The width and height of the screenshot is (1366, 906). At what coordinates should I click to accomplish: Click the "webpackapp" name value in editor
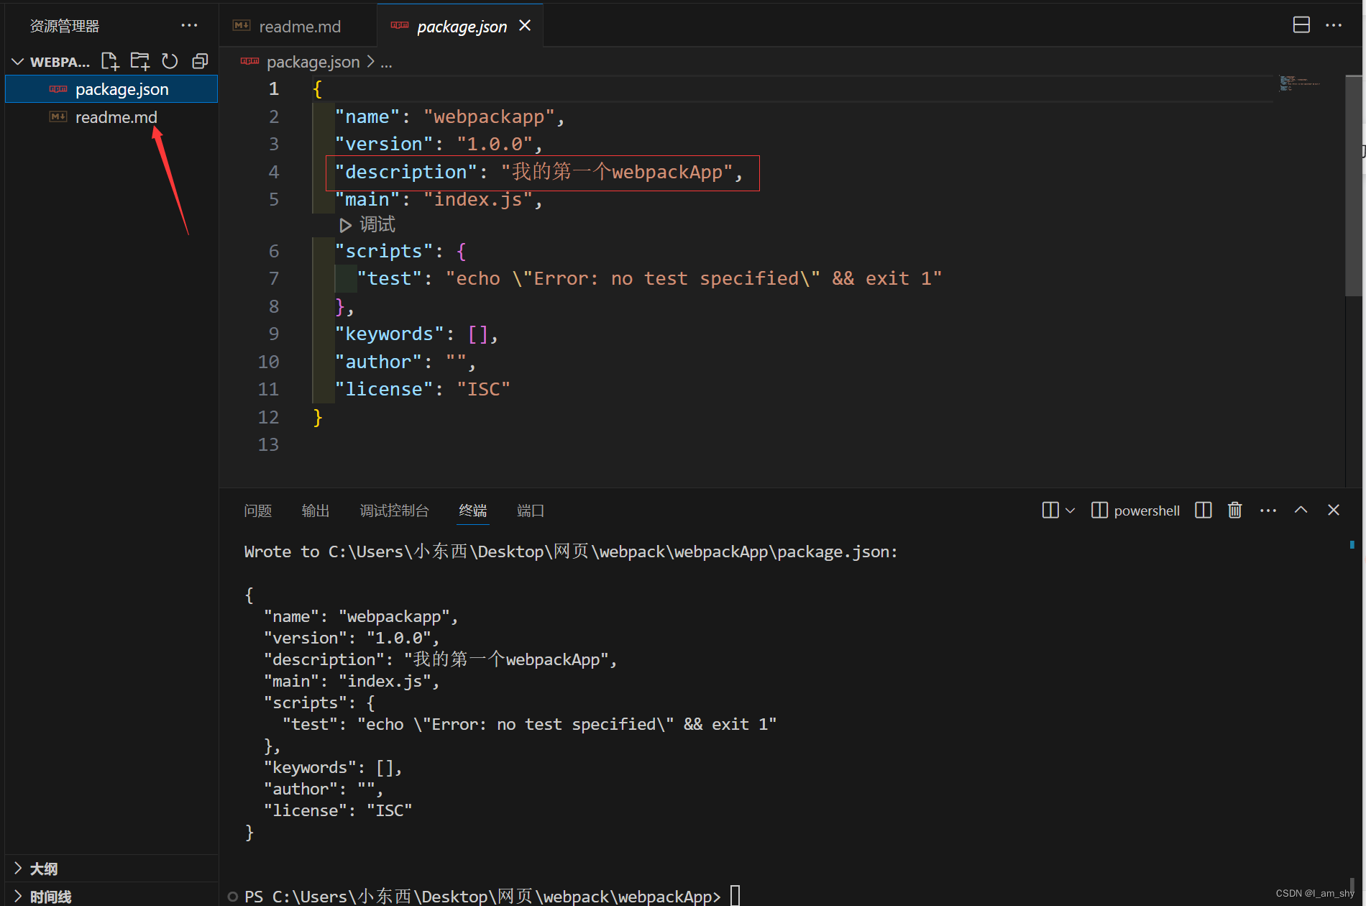489,116
